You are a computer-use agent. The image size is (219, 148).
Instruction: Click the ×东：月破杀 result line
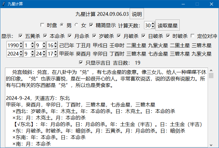[99, 131]
